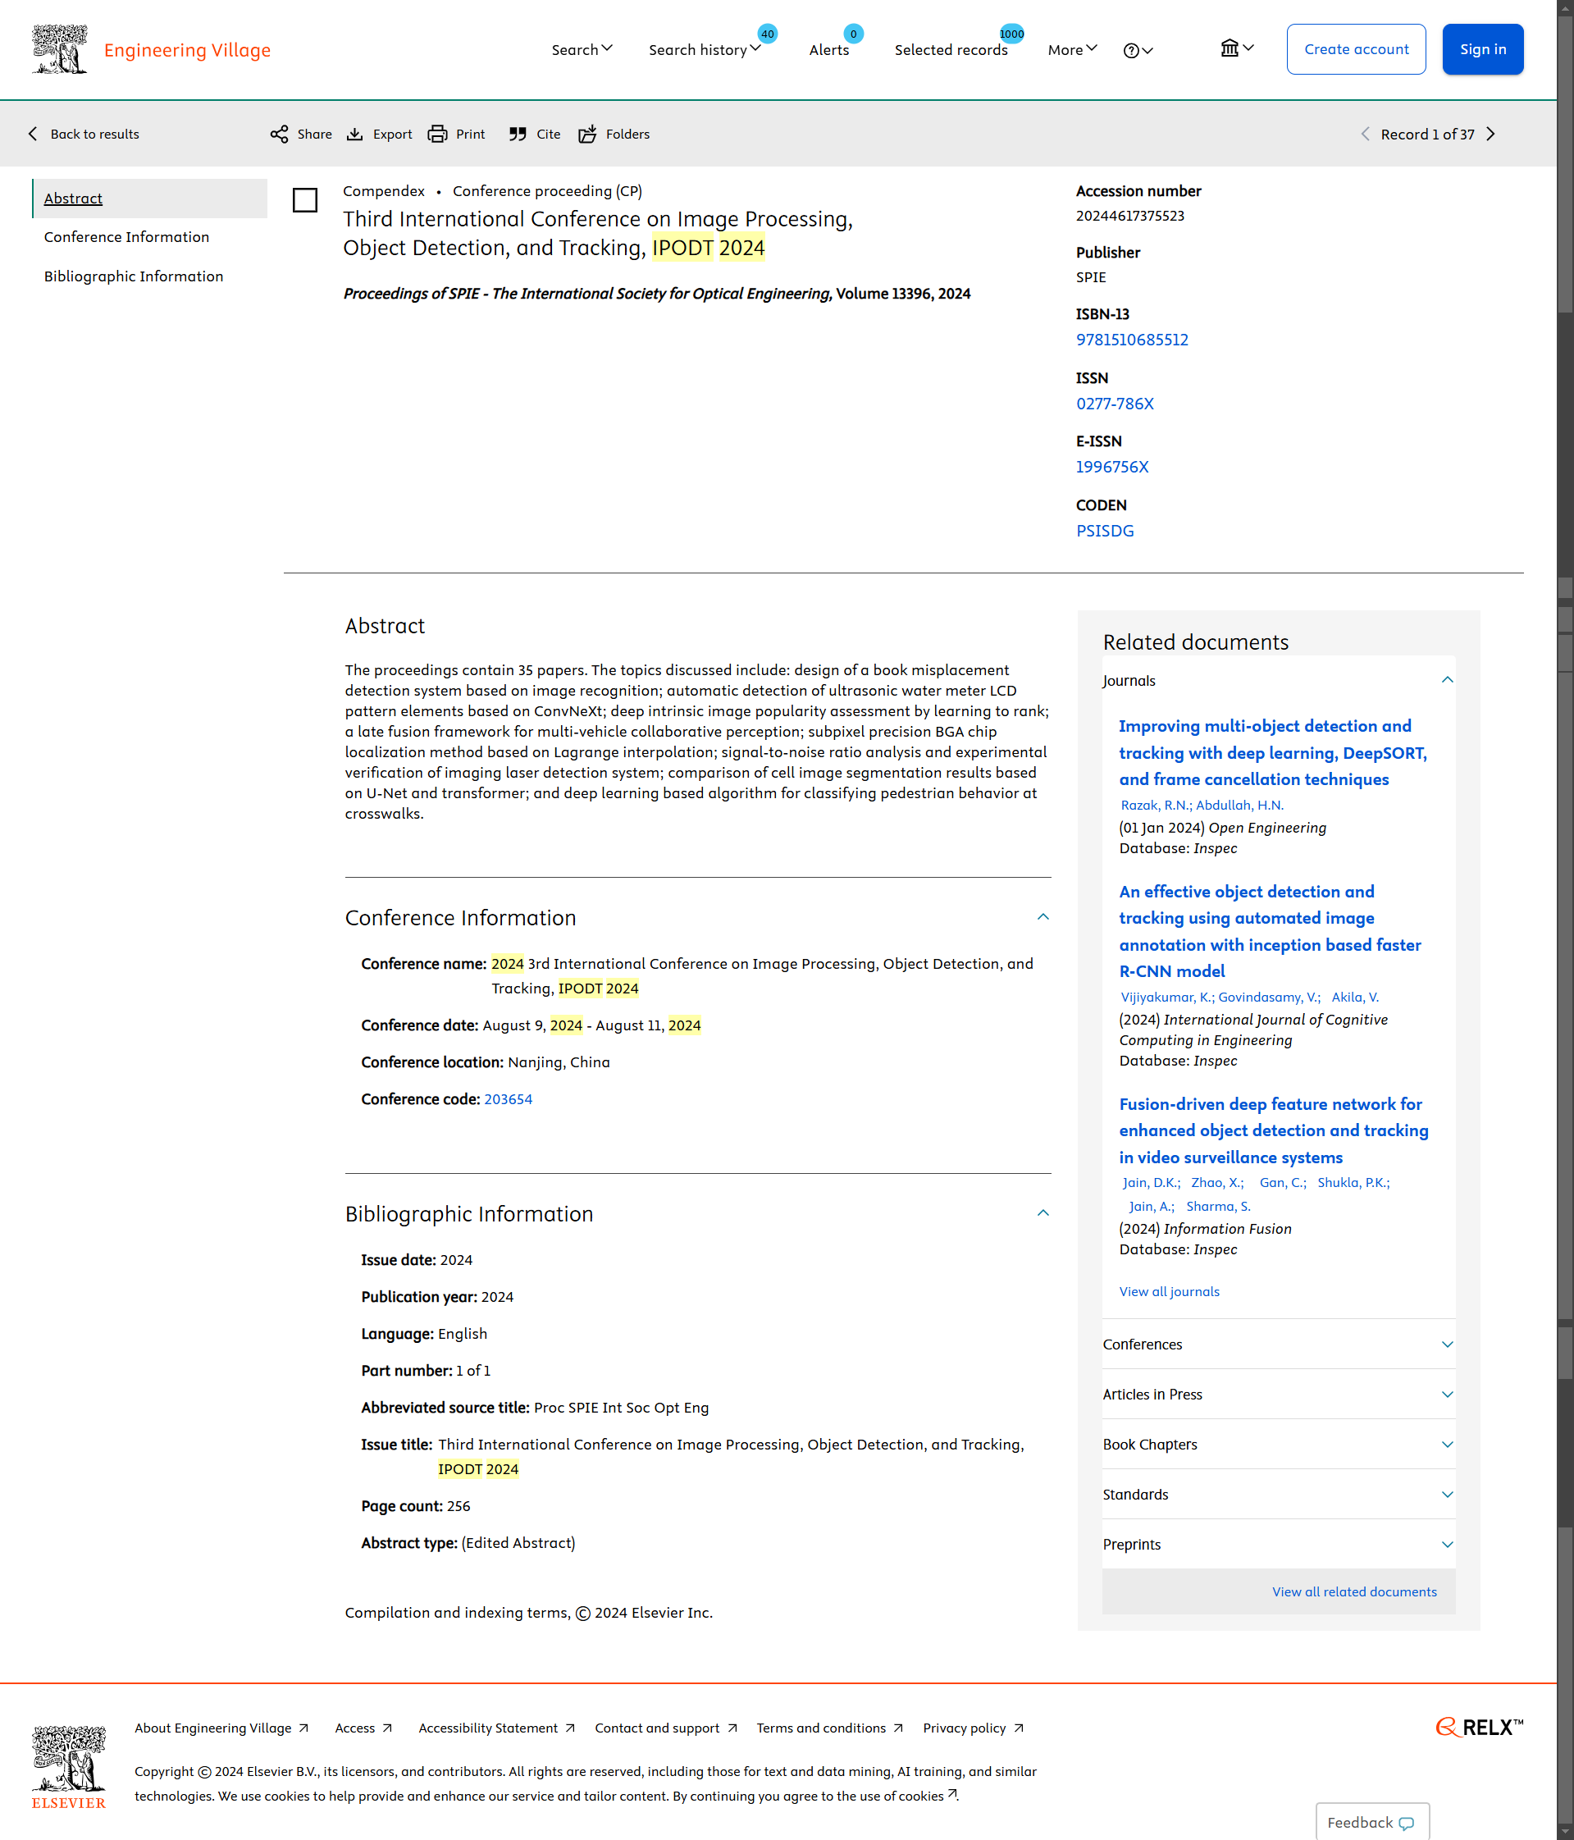Click the Sign in button
This screenshot has width=1574, height=1840.
(x=1483, y=49)
